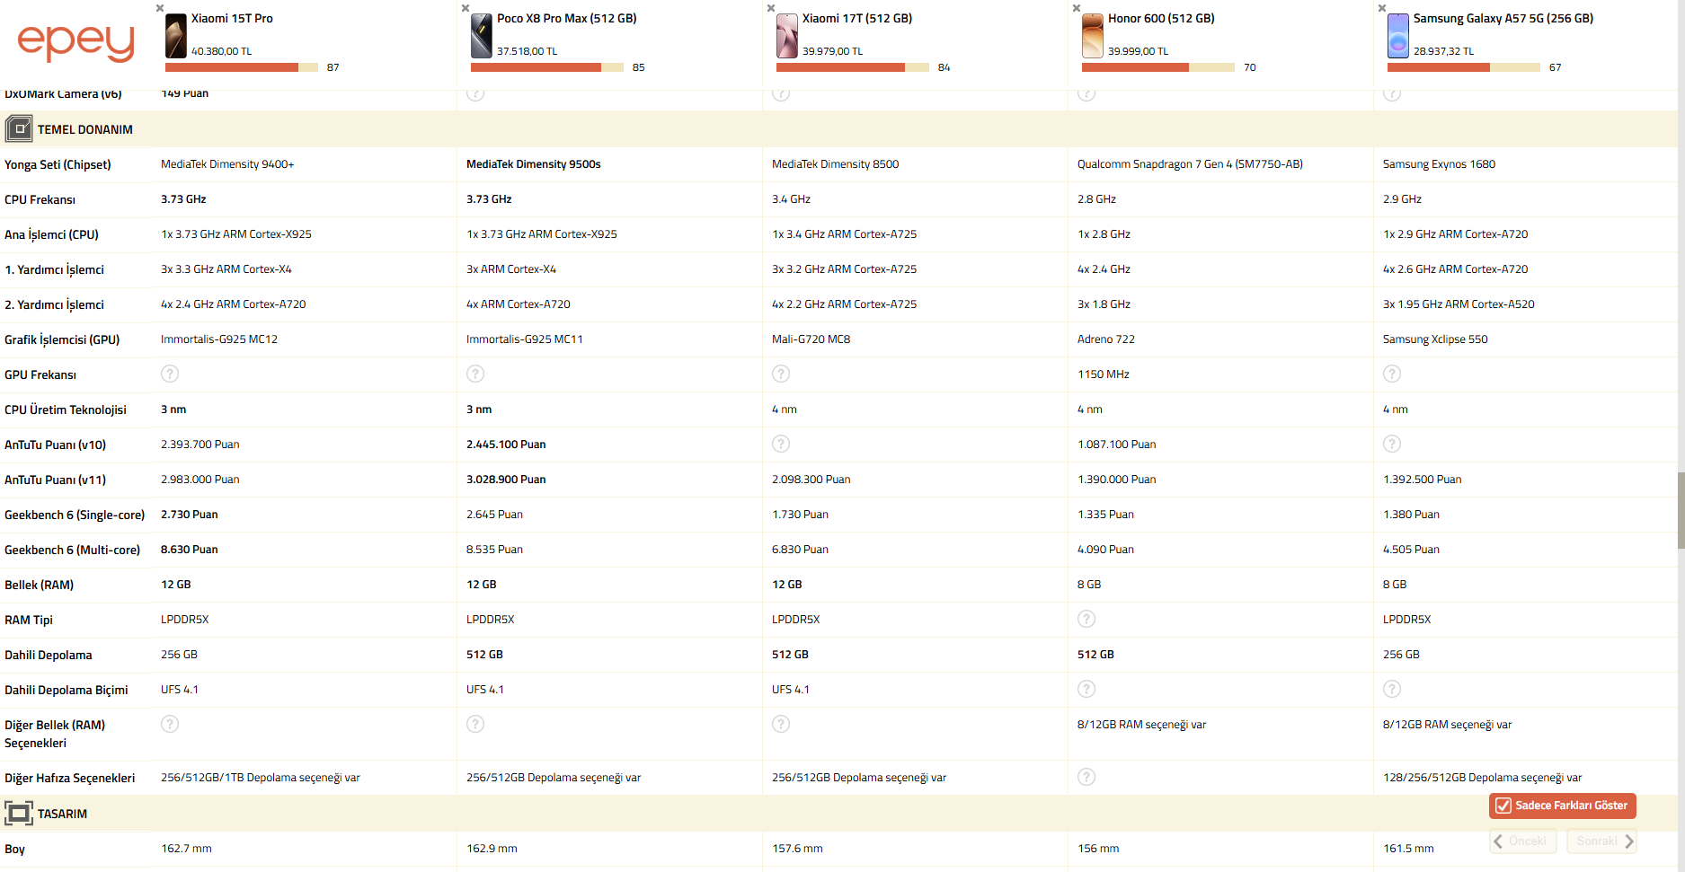The height and width of the screenshot is (872, 1685).
Task: Open the Honor 600 (512 GB) title link
Action: click(x=1161, y=18)
